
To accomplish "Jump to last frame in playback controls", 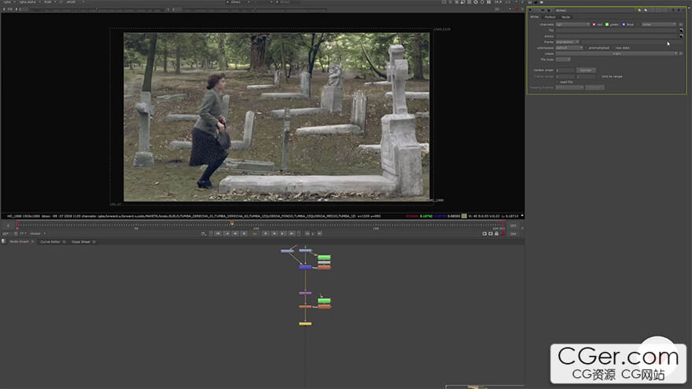I will [x=292, y=233].
